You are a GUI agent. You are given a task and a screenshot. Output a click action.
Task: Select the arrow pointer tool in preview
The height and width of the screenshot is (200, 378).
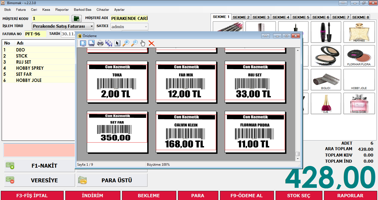pos(117,43)
